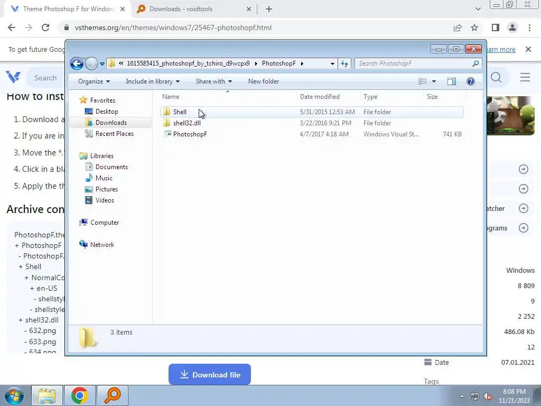Click the refresh icon next to address bar
541x406 pixels.
[x=344, y=63]
